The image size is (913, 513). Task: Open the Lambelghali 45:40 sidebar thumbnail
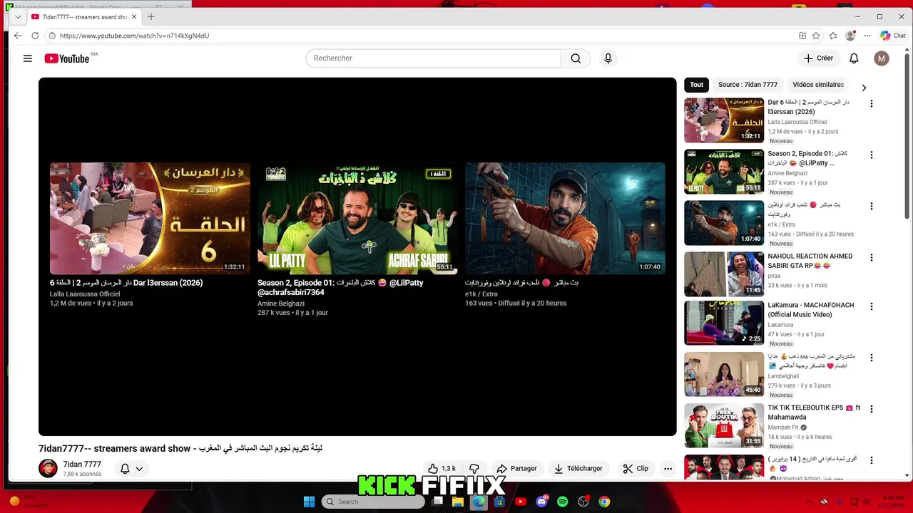pos(724,374)
